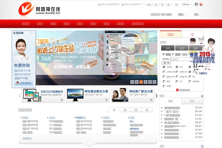Show next solution cards with the right arrow
The width and height of the screenshot is (222, 148).
(156, 96)
